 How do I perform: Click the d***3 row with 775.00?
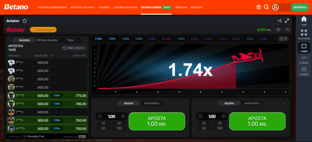point(47,95)
